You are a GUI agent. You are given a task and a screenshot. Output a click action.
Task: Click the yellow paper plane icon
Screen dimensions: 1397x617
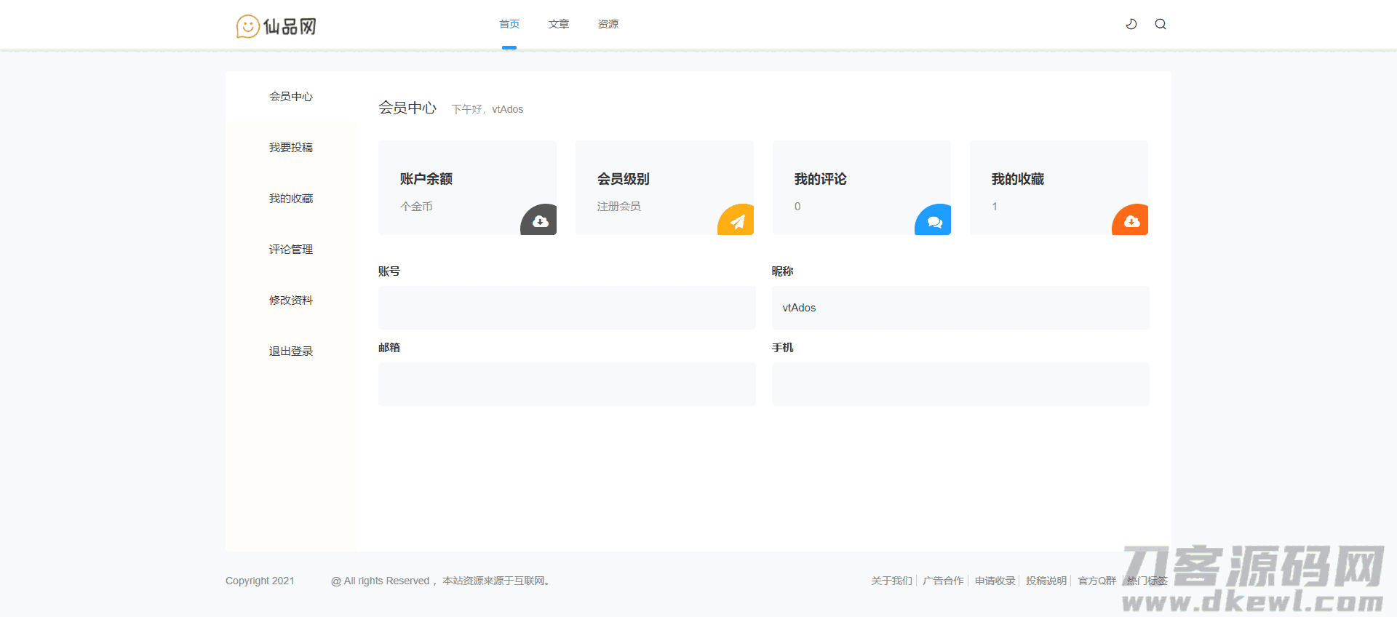[x=737, y=221]
